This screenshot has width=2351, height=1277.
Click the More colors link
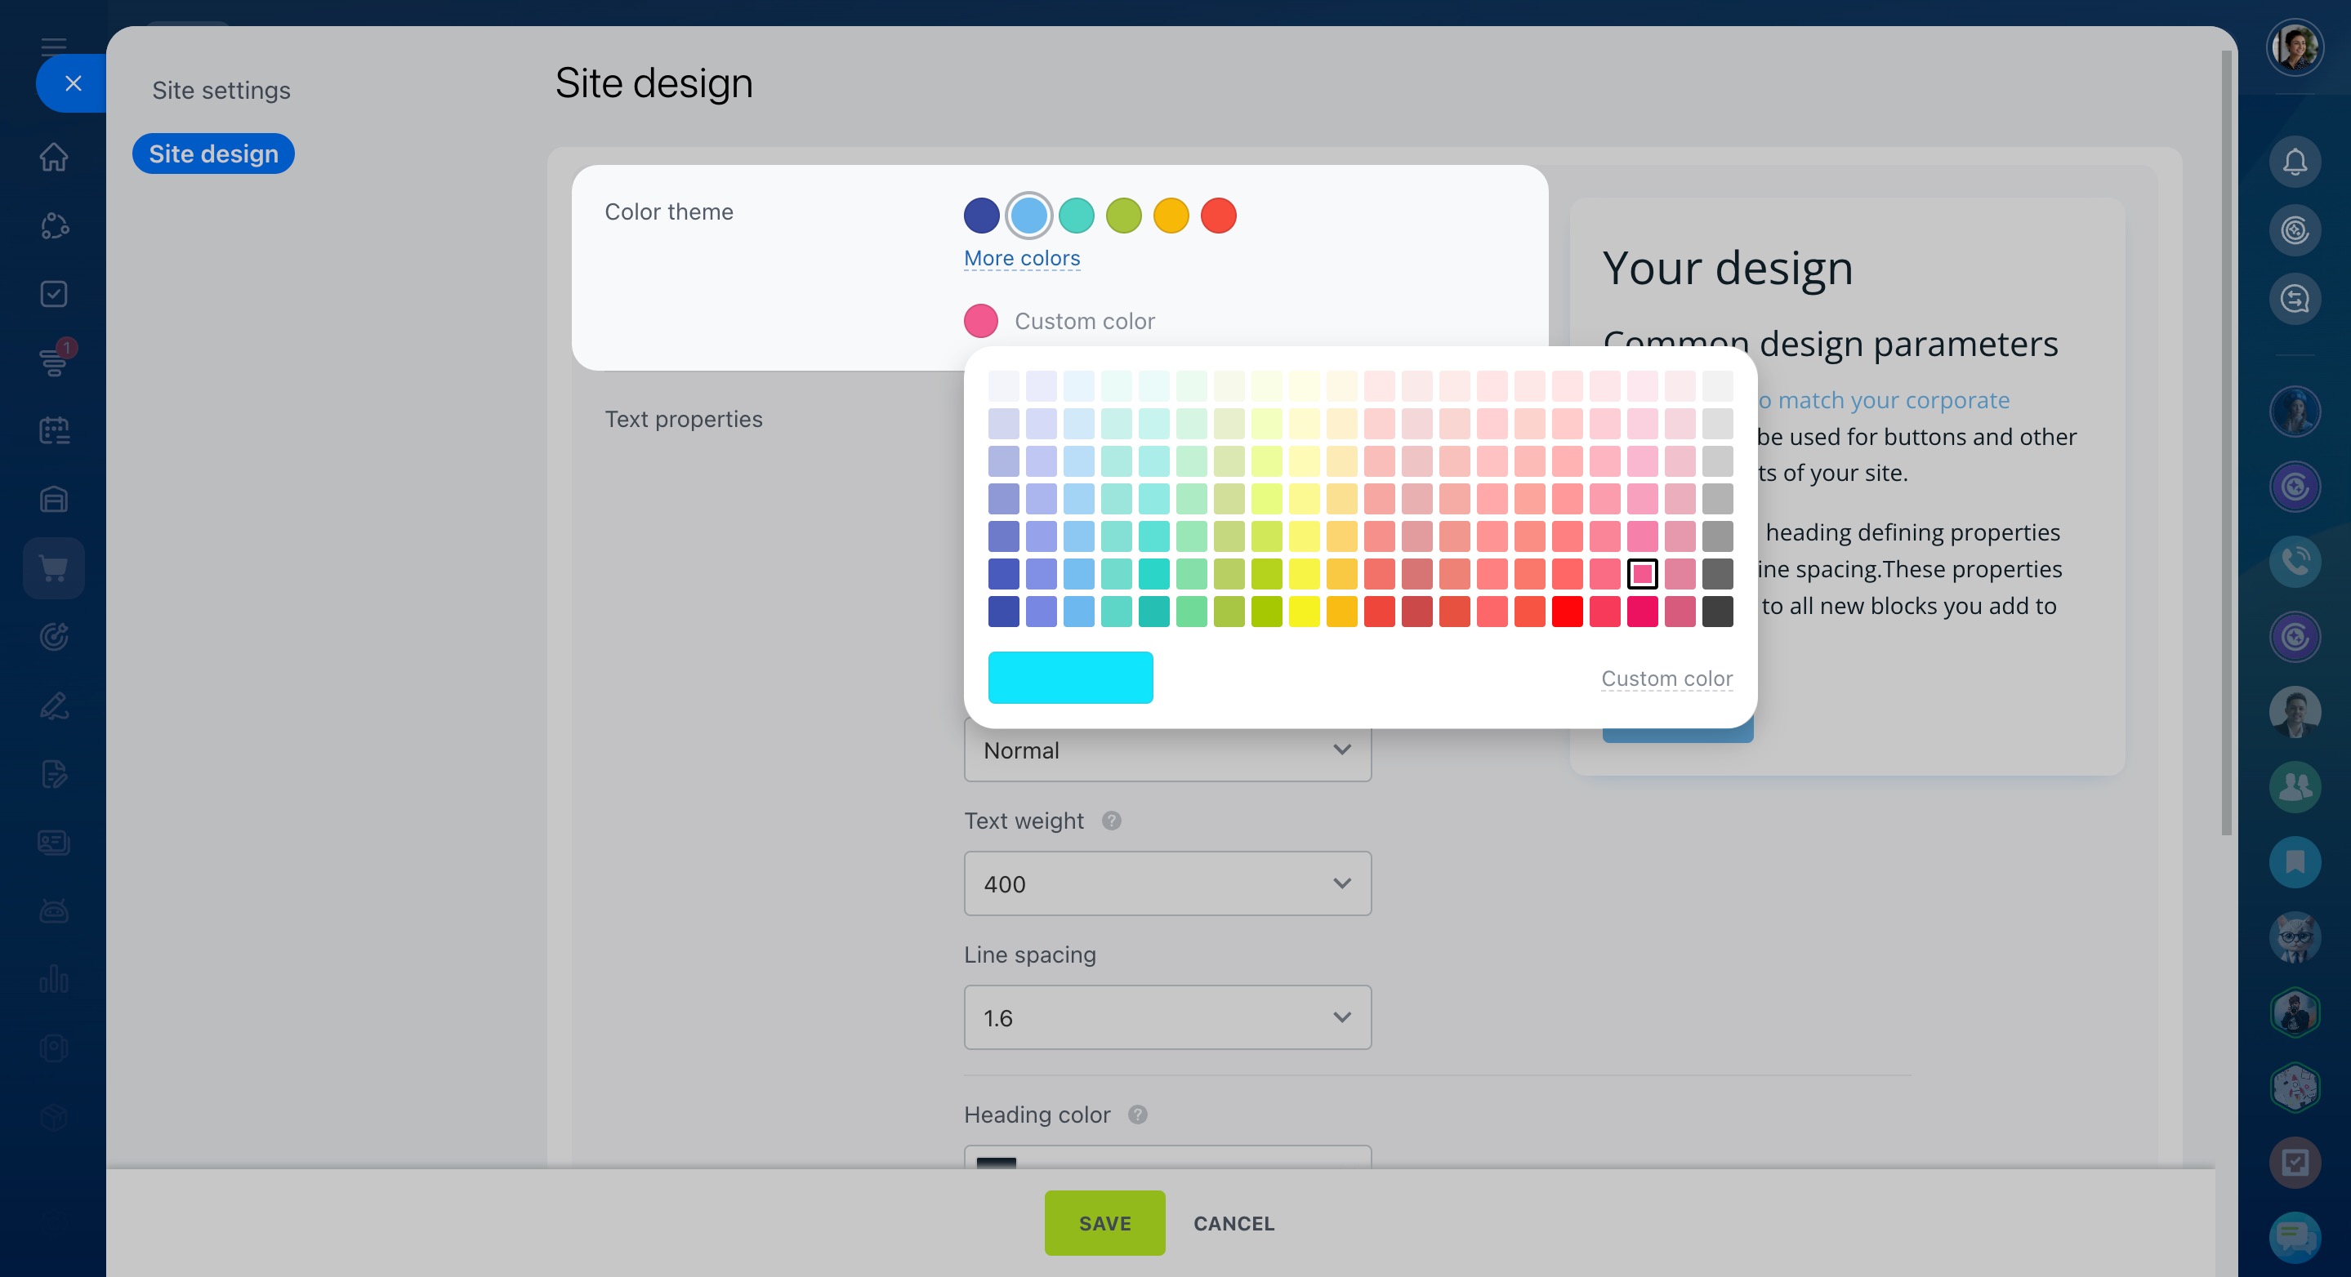[x=1021, y=259]
